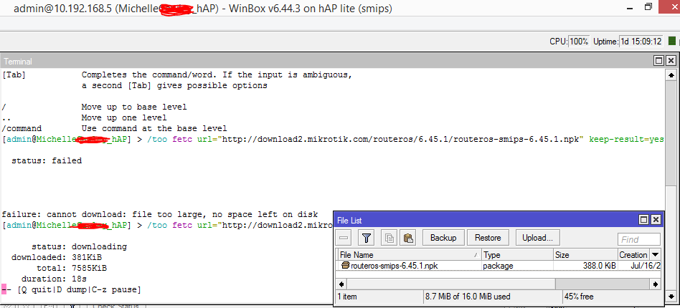Screen dimensions: 680x308
Task: Click the Copy icon in File List toolbar
Action: tap(389, 238)
